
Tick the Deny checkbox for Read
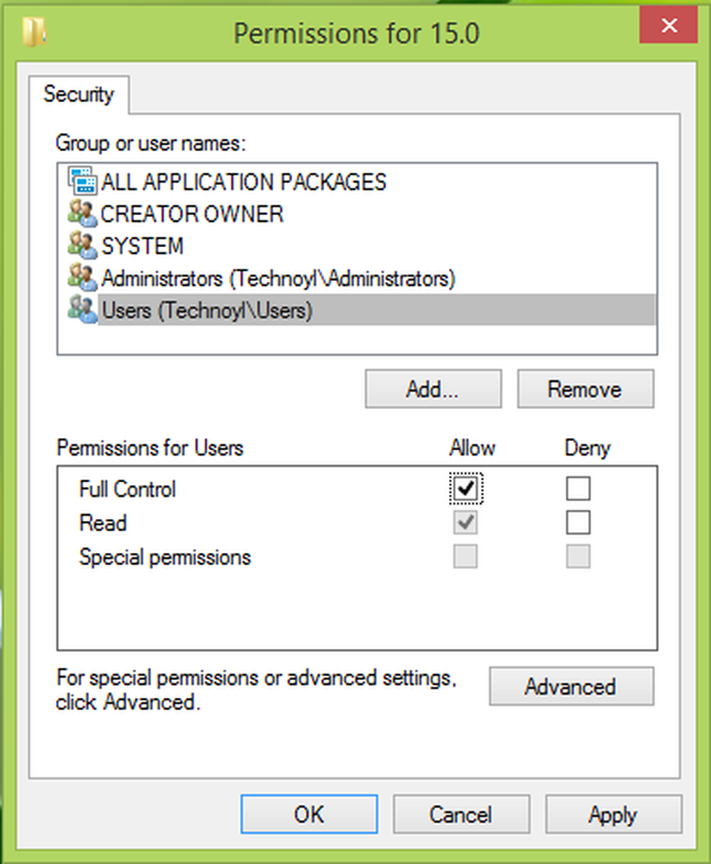coord(578,523)
